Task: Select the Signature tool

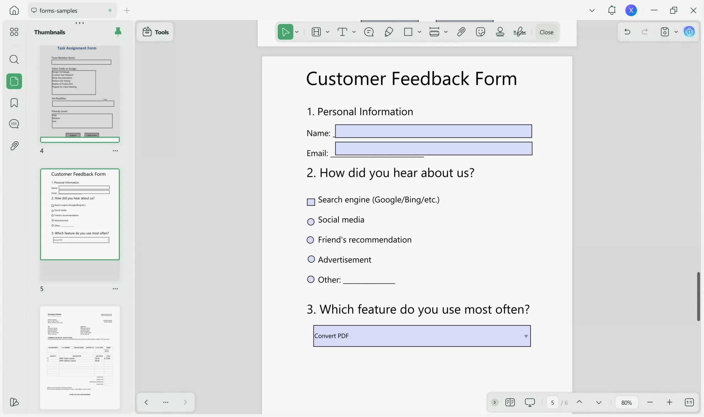Action: [519, 32]
